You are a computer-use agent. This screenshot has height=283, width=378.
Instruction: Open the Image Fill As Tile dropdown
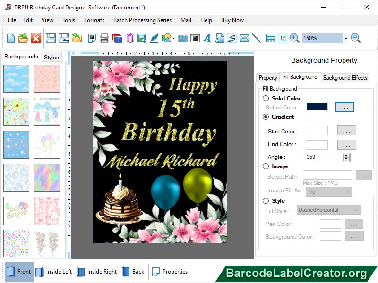pyautogui.click(x=329, y=192)
